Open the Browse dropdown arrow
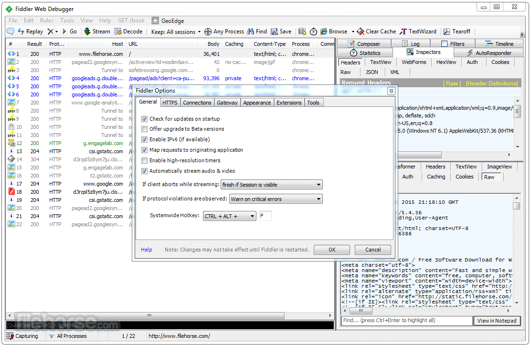Screen dimensions: 531x346 coord(353,31)
